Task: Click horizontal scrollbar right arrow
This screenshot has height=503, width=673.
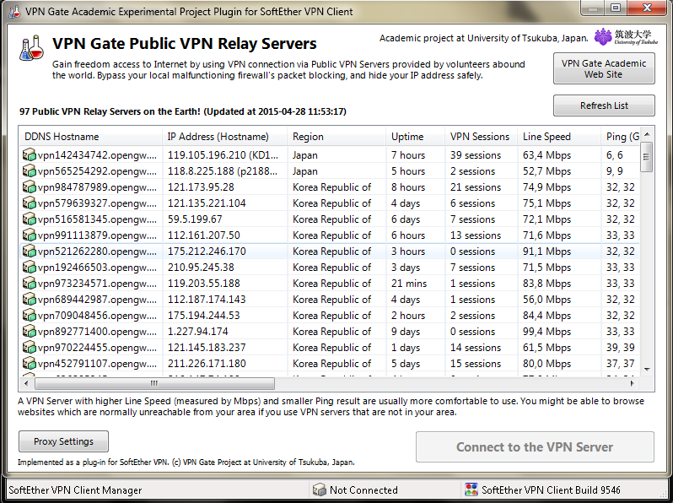Action: click(633, 383)
